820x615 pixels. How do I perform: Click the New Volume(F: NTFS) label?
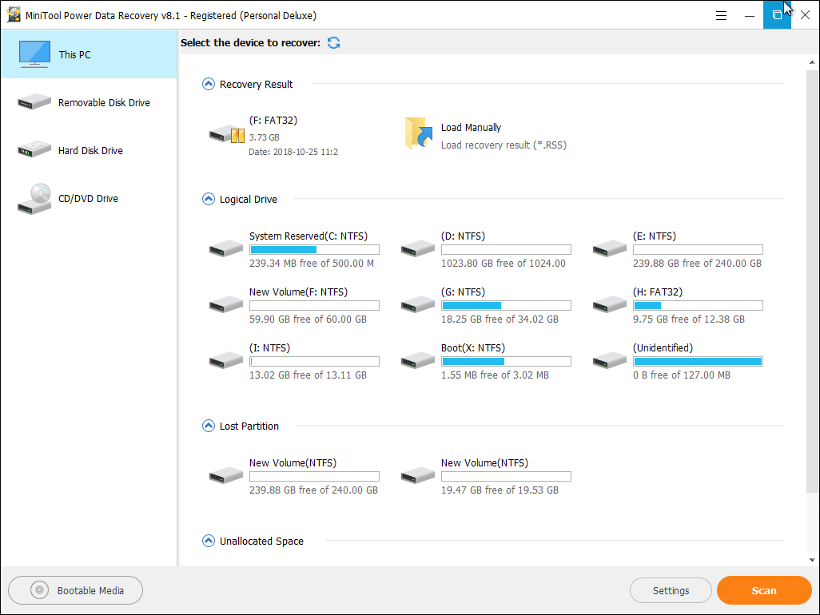pos(298,292)
